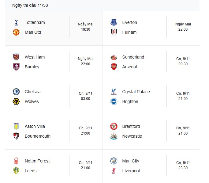Click the Sunderland vs Arsenal 00:30 kickoff
The height and width of the screenshot is (183, 209).
pyautogui.click(x=183, y=64)
